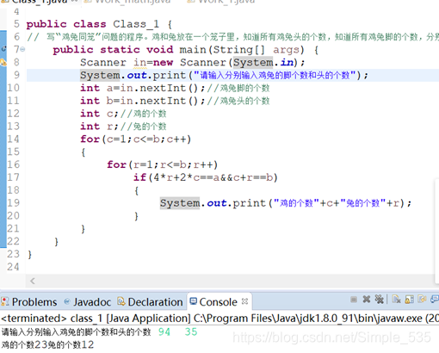Click the 'int c;' declaration on line 12
Screen dimensions: 439x353
[x=99, y=114]
